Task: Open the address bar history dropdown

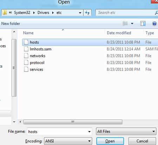Action: [x=80, y=13]
